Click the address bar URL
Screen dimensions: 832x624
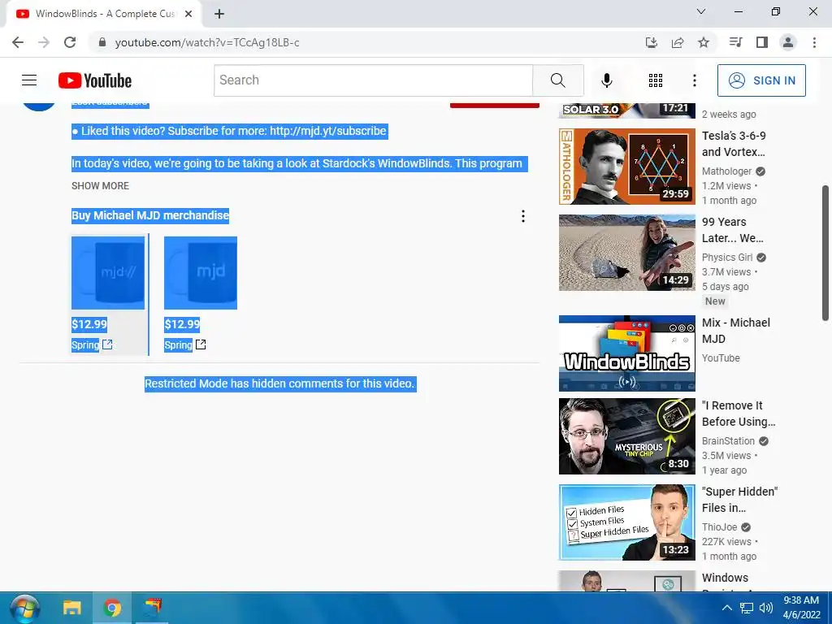[x=207, y=42]
